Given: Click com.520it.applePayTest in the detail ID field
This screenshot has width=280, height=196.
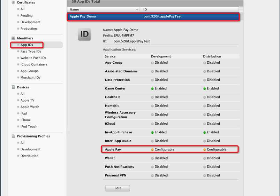Looking at the screenshot, I should (x=131, y=41).
